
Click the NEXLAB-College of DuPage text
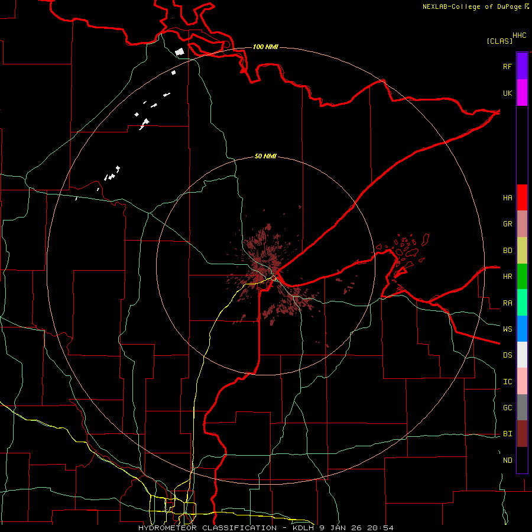[472, 7]
